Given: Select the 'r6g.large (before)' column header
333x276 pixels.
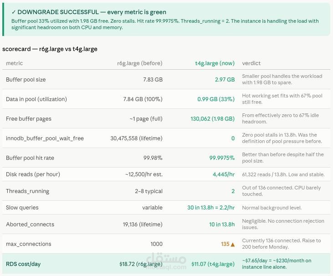Looking at the screenshot, I should [x=140, y=63].
